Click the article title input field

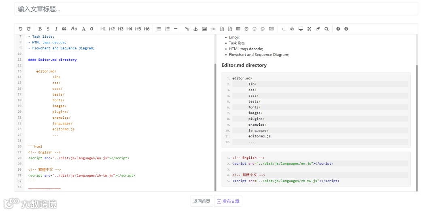pyautogui.click(x=216, y=9)
